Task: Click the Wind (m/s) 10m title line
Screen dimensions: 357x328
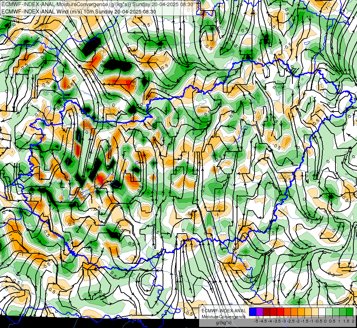Action: (79, 11)
